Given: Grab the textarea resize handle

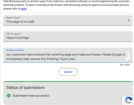Looking at the screenshot, I should pos(128,60).
